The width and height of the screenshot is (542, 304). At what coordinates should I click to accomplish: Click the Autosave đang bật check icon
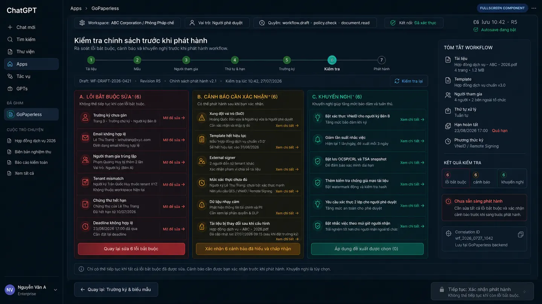476,30
